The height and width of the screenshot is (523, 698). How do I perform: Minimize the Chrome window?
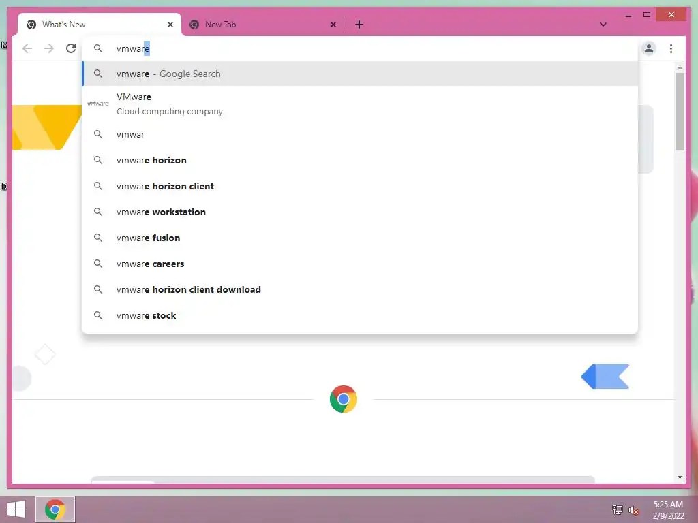[x=628, y=16]
